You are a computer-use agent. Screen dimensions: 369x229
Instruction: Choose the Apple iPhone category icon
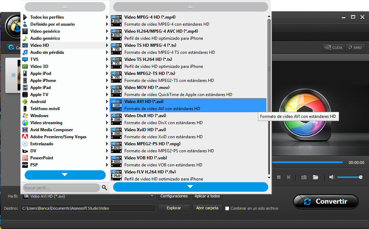(25, 81)
